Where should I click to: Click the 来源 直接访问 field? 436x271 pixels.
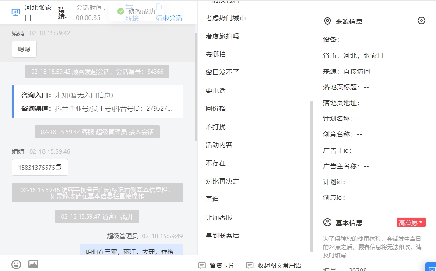pos(346,72)
